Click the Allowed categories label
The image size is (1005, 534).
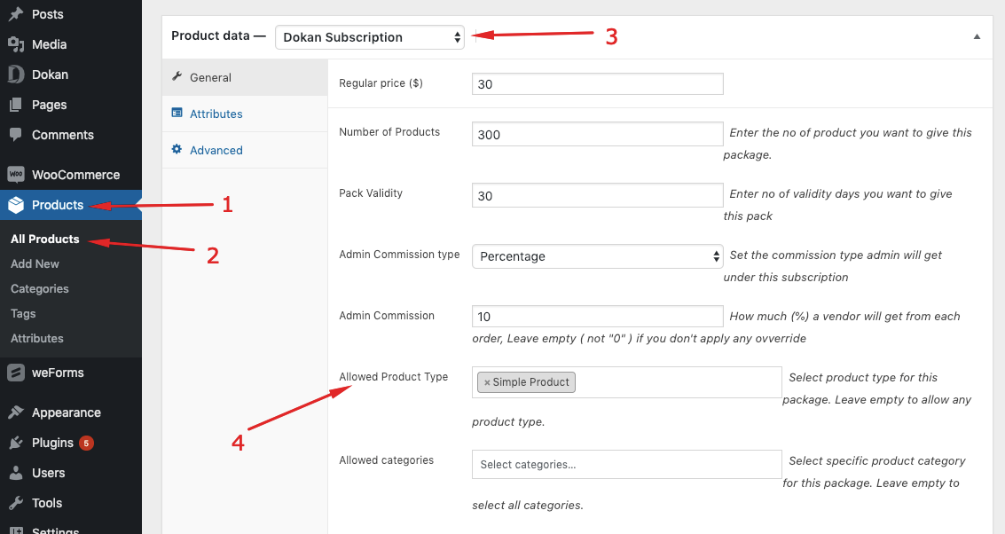[x=387, y=460]
